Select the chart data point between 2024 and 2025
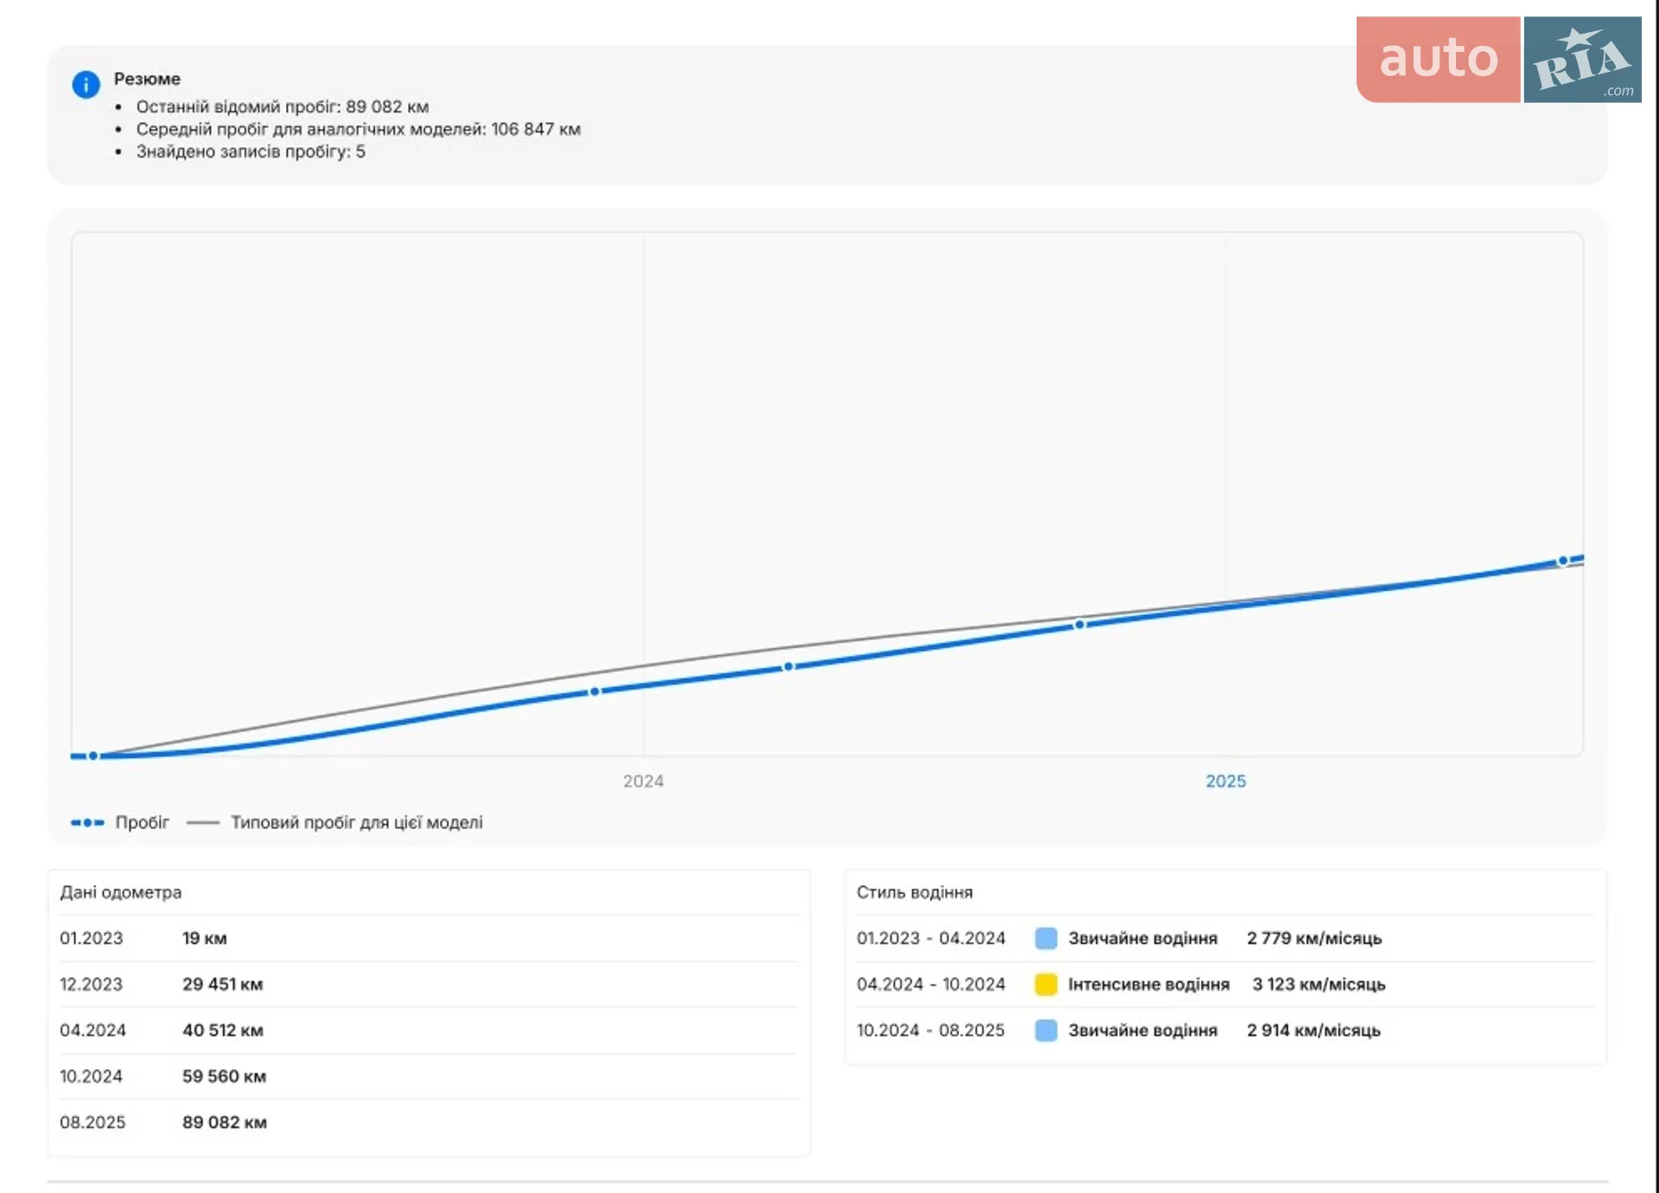Image resolution: width=1659 pixels, height=1193 pixels. click(x=1079, y=624)
